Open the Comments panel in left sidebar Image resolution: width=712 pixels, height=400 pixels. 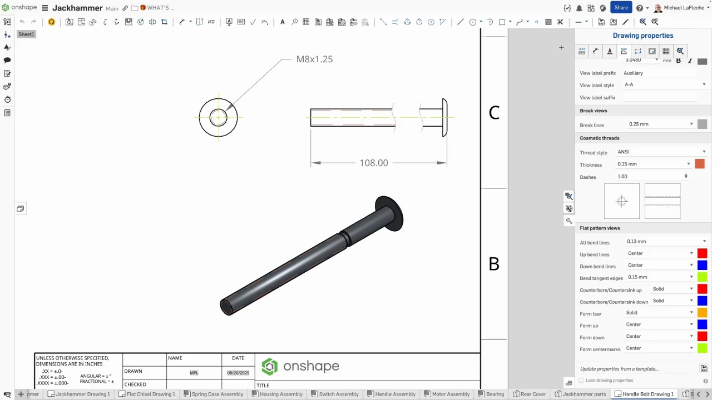point(7,60)
